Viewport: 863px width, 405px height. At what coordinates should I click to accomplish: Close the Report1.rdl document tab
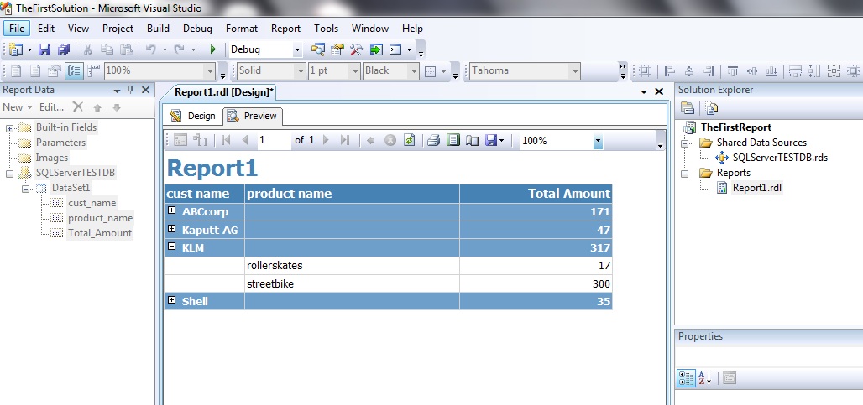(x=659, y=91)
